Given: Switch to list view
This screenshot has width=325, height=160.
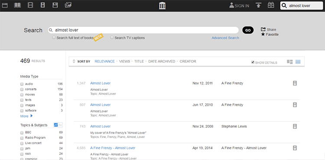Looking at the screenshot, I should coord(298,61).
